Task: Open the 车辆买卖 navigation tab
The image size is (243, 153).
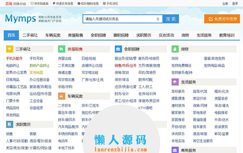Action: (53, 35)
